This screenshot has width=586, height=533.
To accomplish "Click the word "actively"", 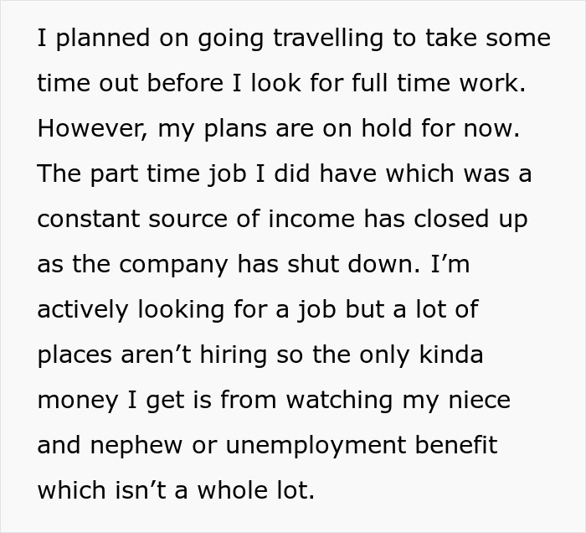I will (84, 310).
